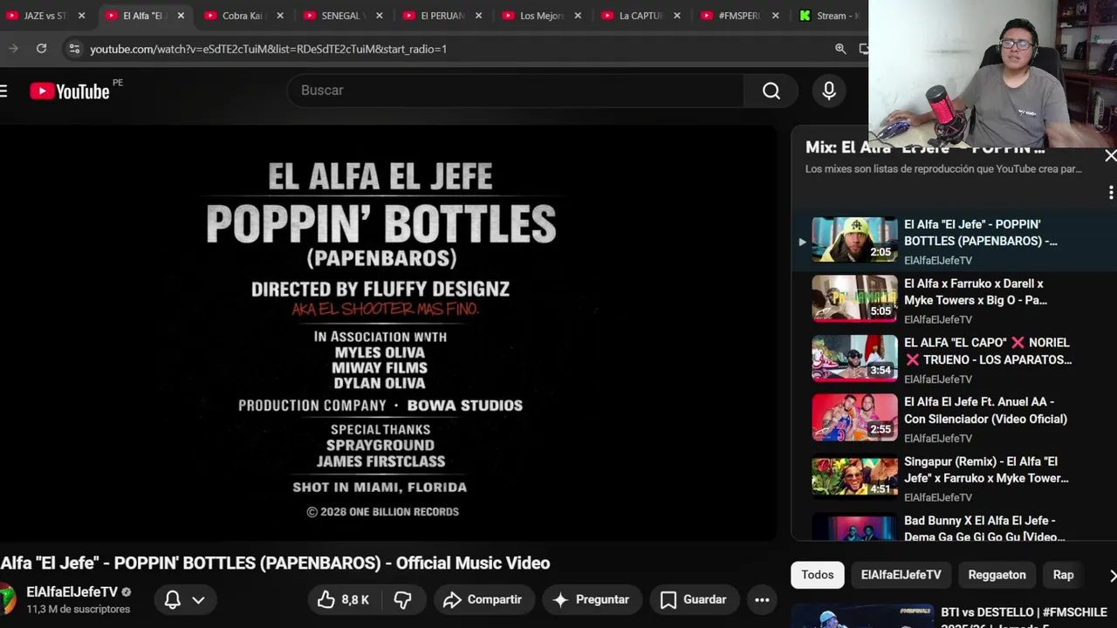The image size is (1117, 628).
Task: Click the YouTube logo home link
Action: 70,91
